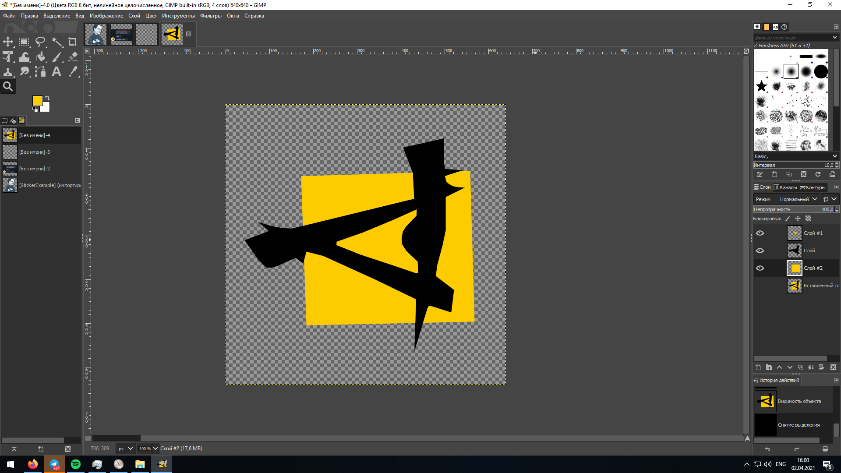Click the white background color swatch
The height and width of the screenshot is (473, 841).
[x=46, y=108]
